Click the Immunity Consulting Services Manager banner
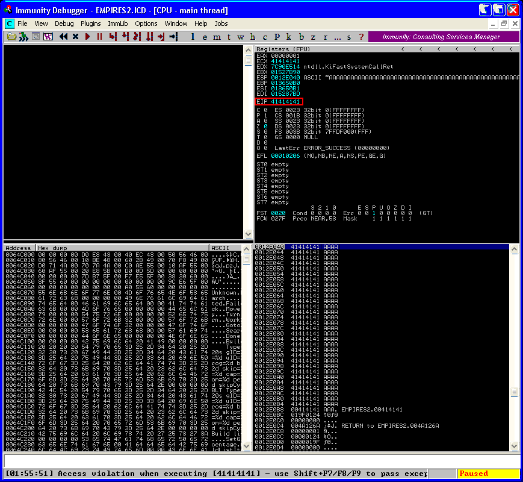523x482 pixels. [x=444, y=37]
